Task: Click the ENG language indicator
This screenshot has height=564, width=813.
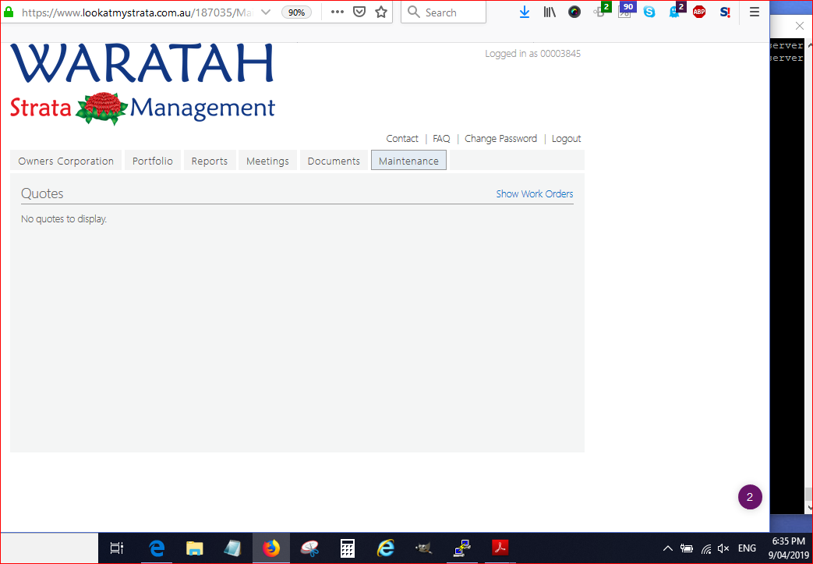Action: (747, 548)
